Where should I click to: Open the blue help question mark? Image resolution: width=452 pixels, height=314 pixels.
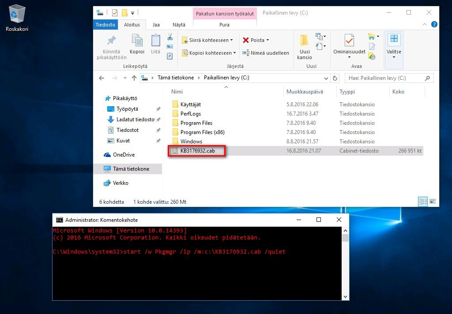434,25
